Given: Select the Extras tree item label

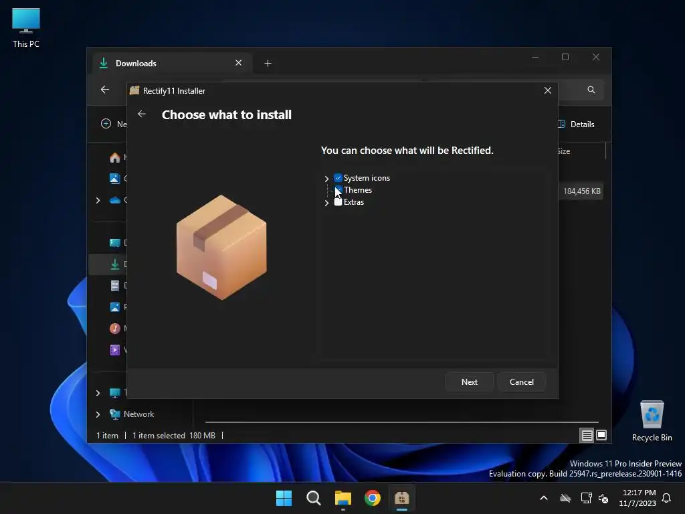Looking at the screenshot, I should click(x=353, y=202).
